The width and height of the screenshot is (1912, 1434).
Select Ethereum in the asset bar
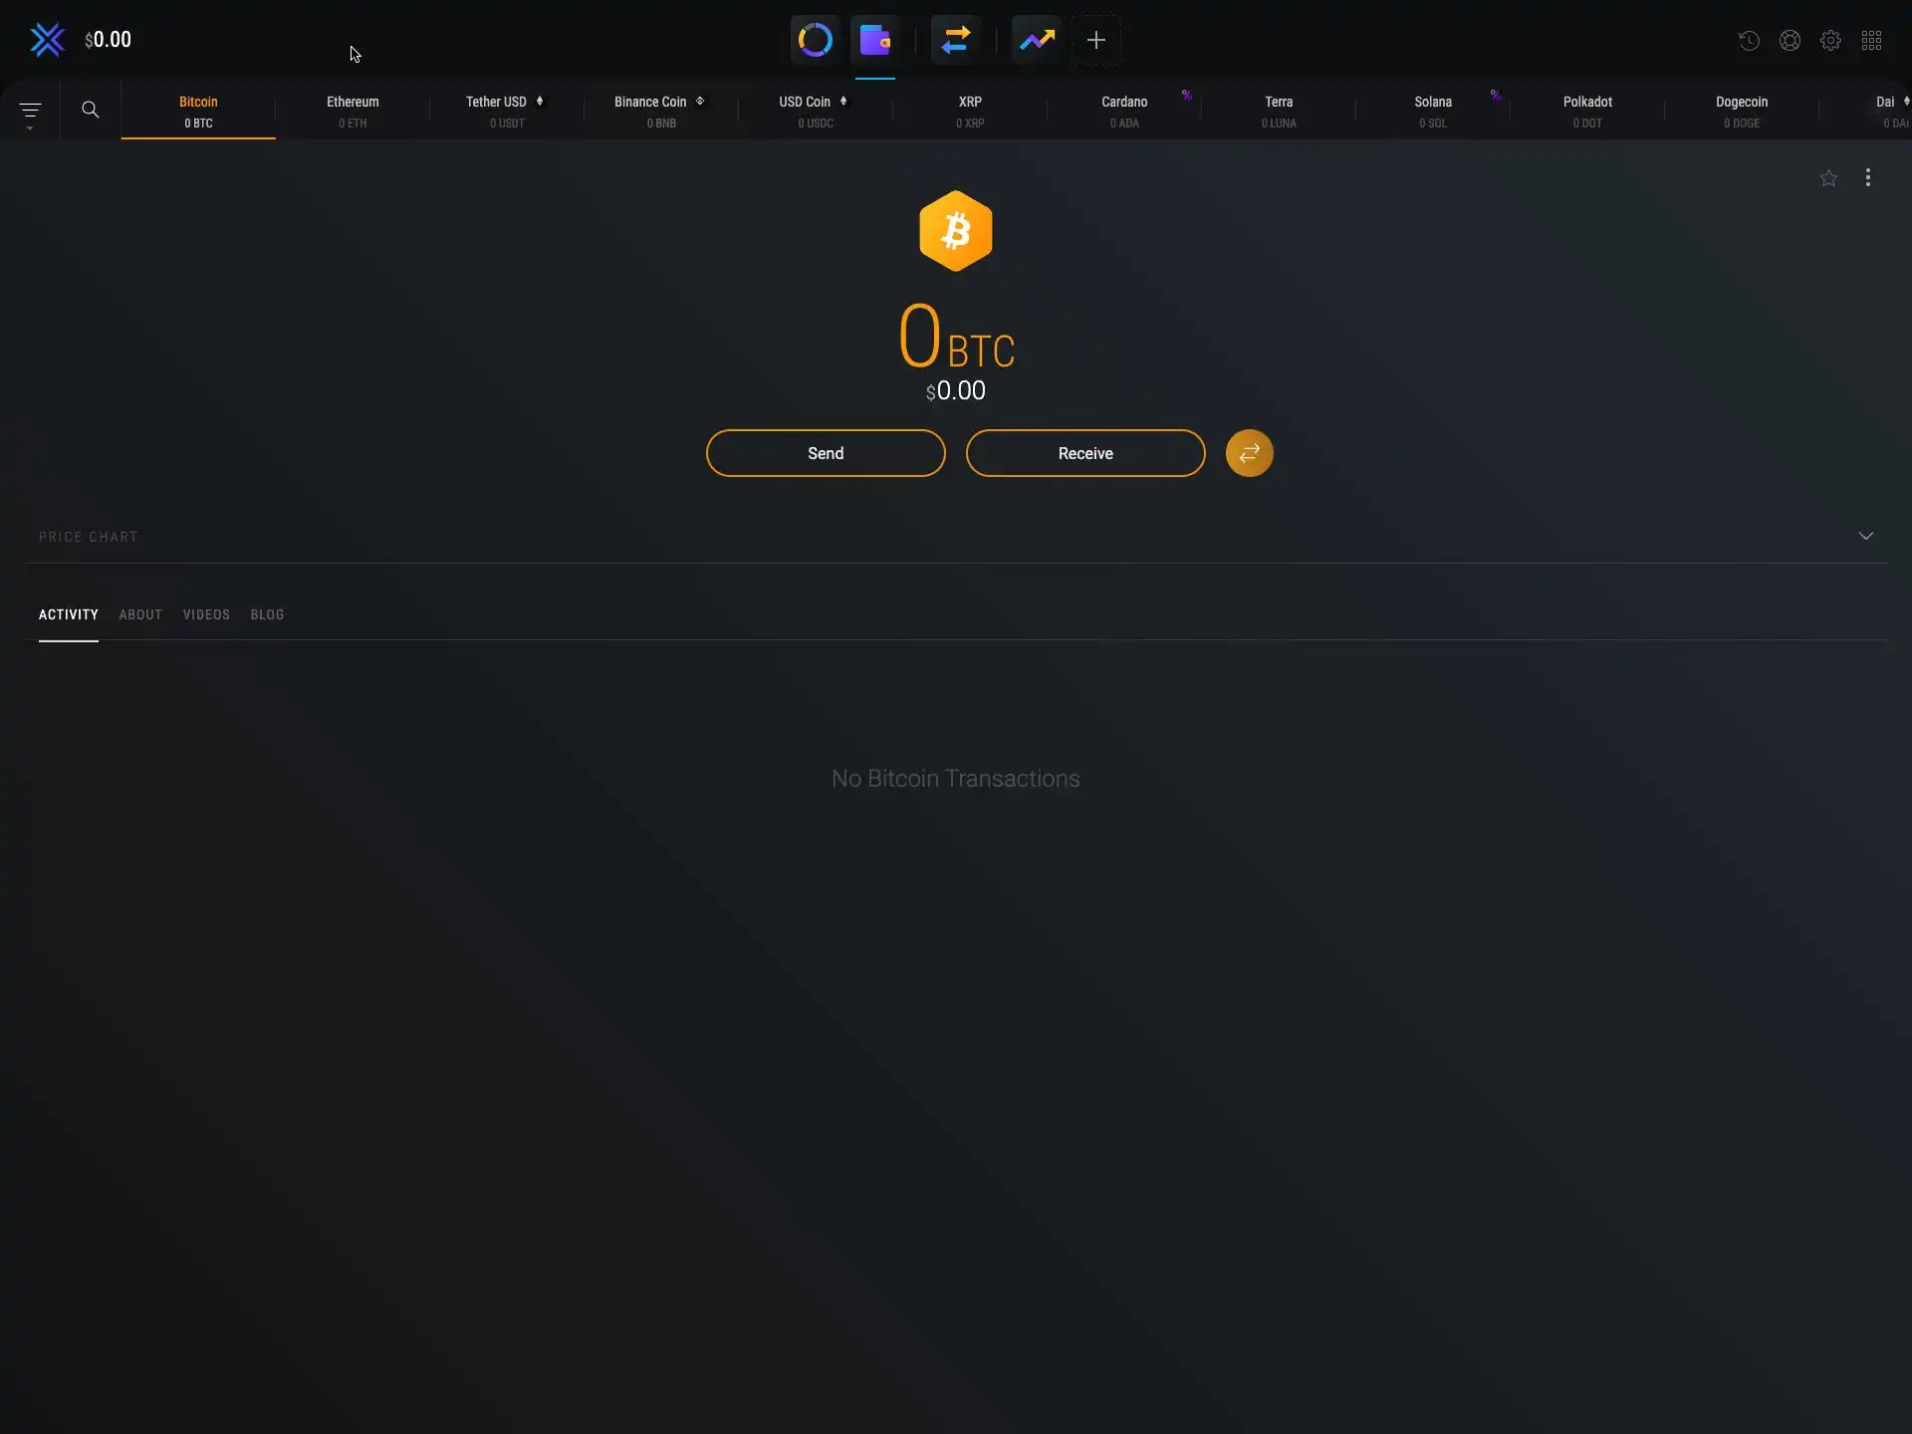click(353, 111)
